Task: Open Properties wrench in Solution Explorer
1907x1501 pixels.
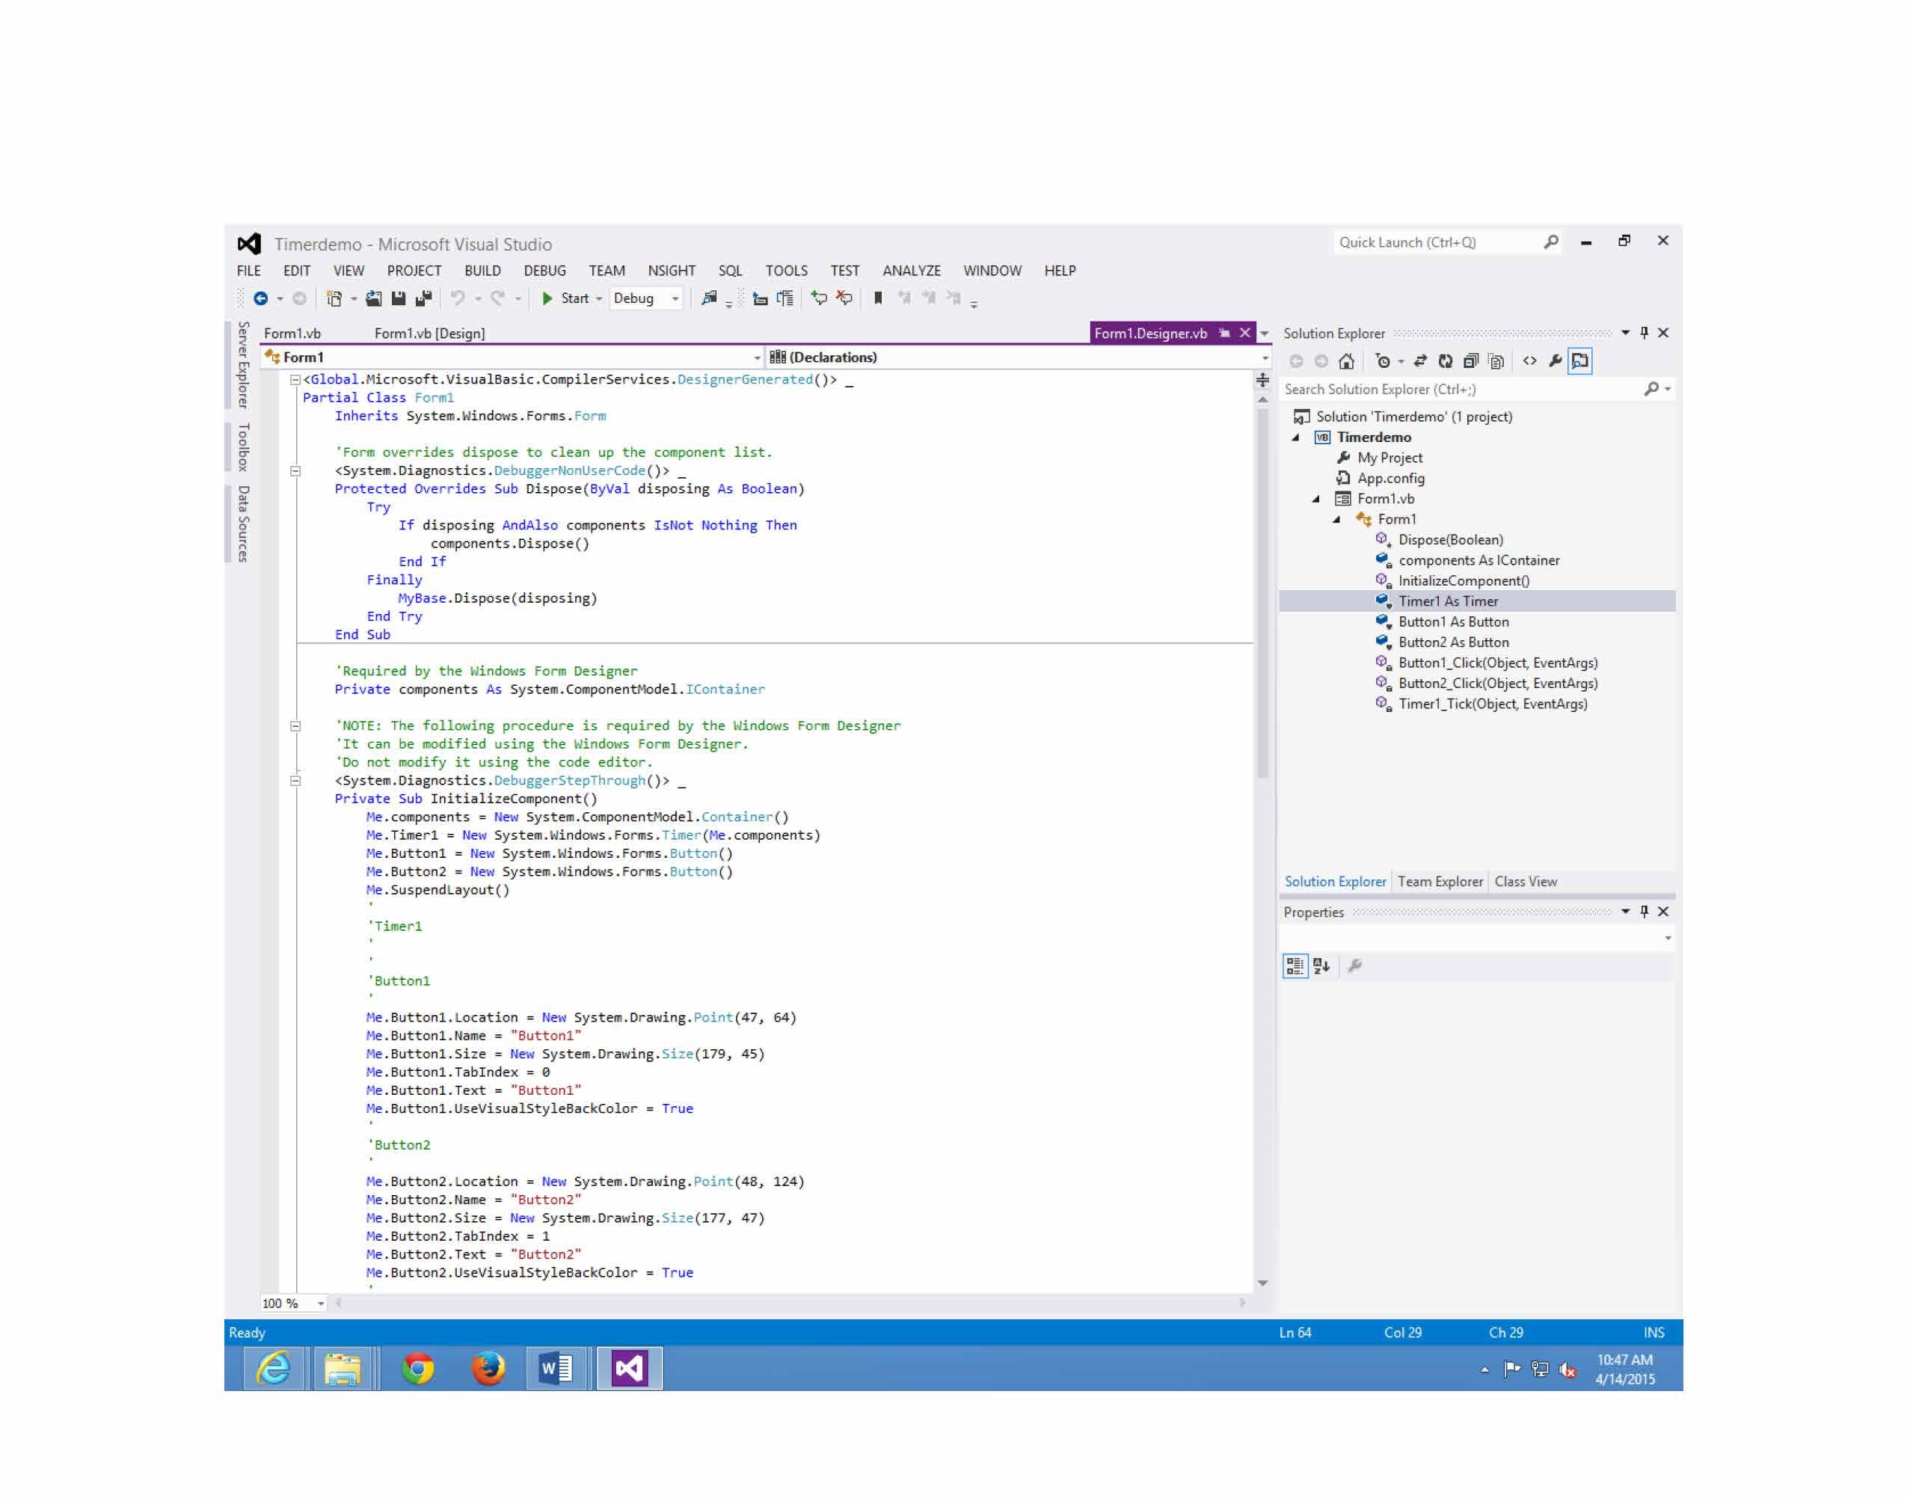Action: click(1556, 361)
